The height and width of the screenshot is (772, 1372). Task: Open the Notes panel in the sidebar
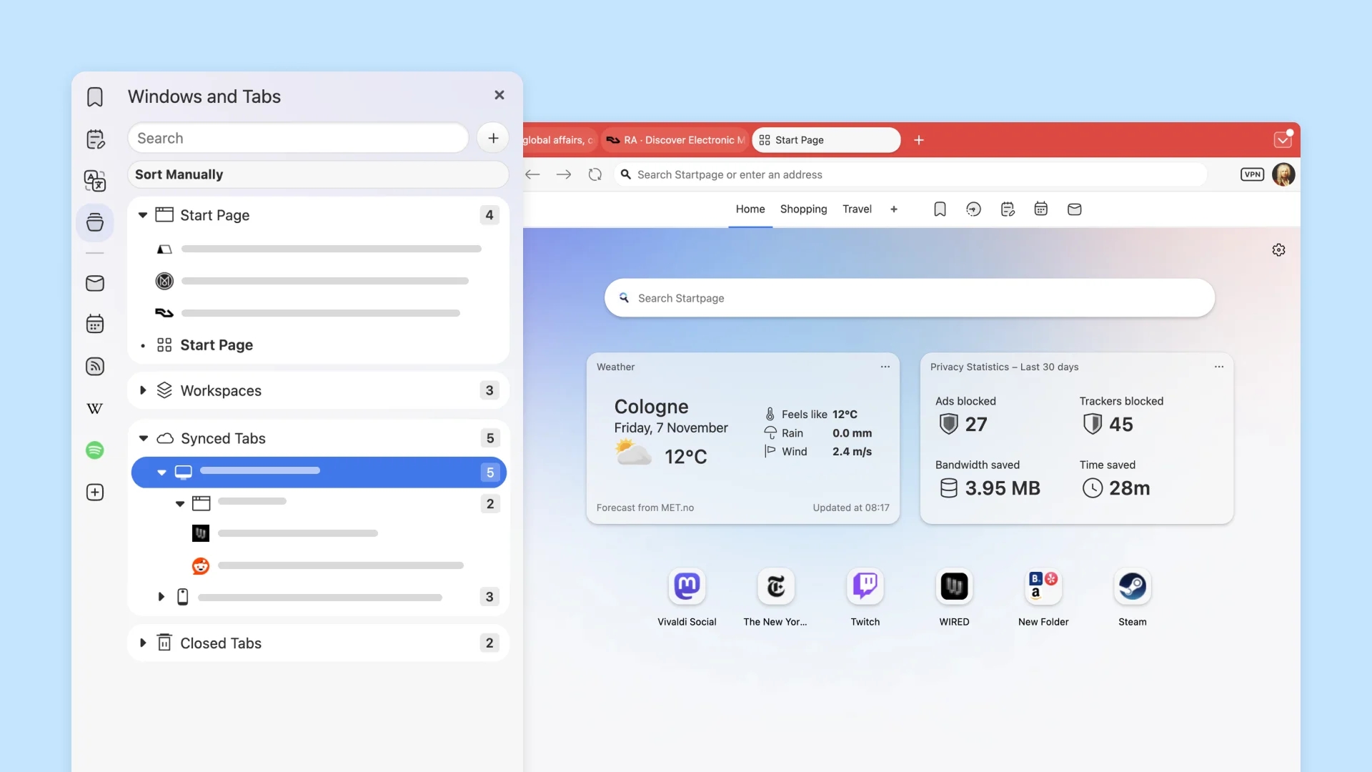coord(95,139)
